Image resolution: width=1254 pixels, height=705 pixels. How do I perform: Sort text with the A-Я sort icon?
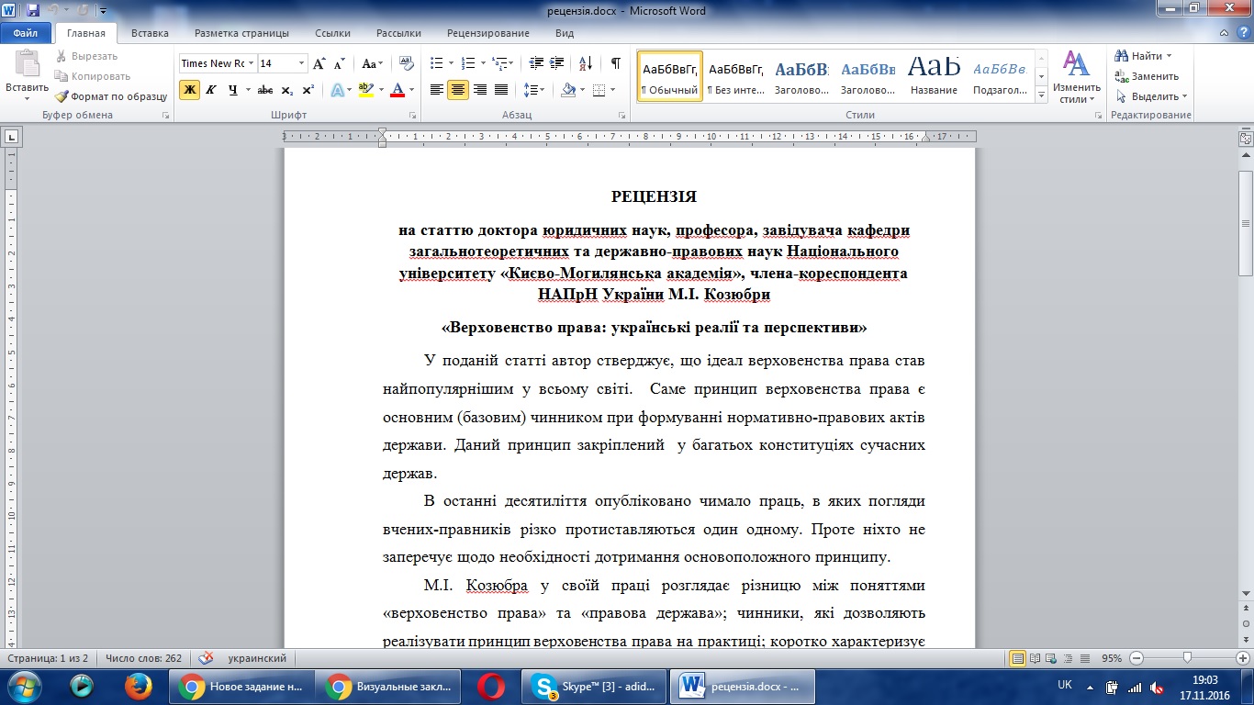pos(586,63)
